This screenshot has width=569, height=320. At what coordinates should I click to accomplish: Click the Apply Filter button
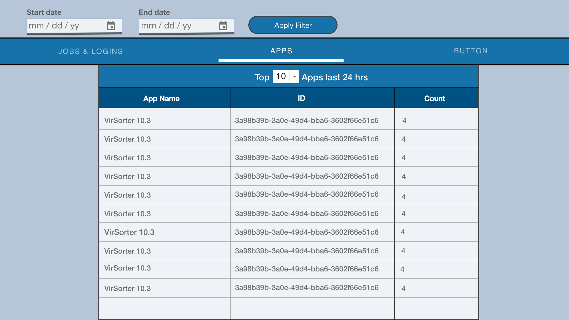[293, 25]
